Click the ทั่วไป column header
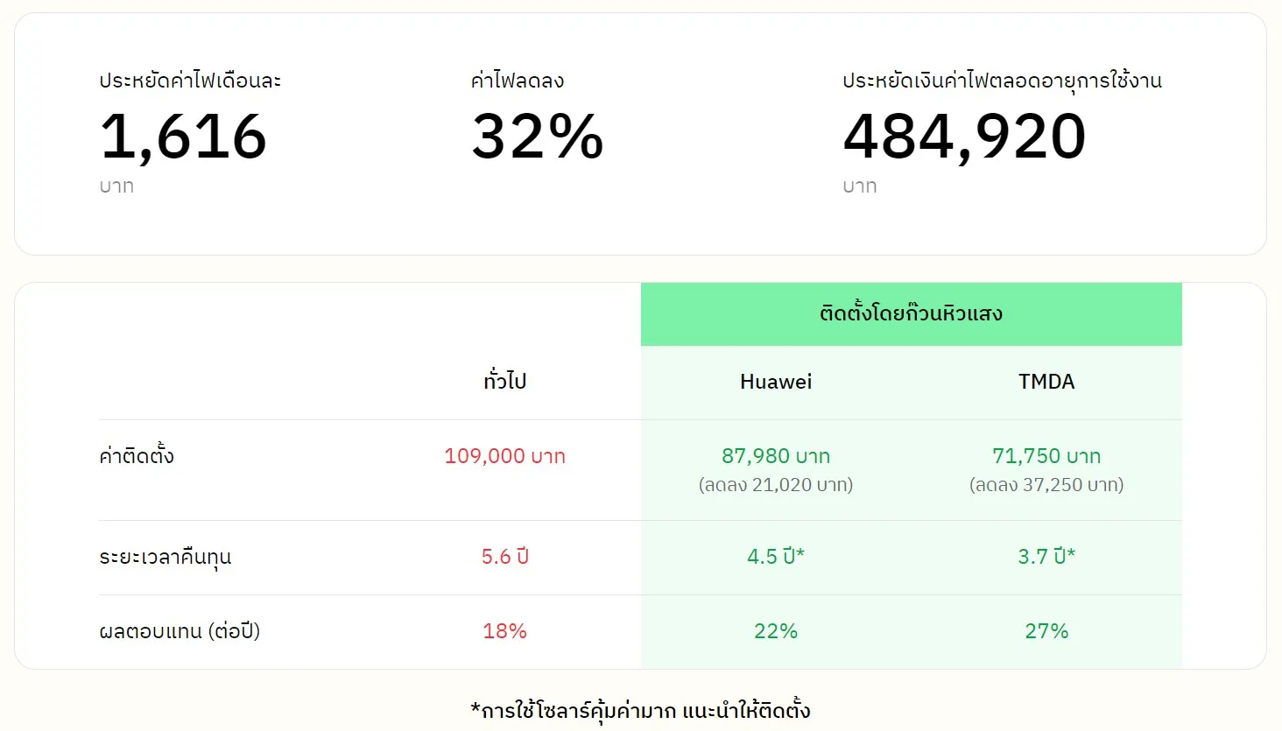The image size is (1282, 731). pyautogui.click(x=504, y=382)
